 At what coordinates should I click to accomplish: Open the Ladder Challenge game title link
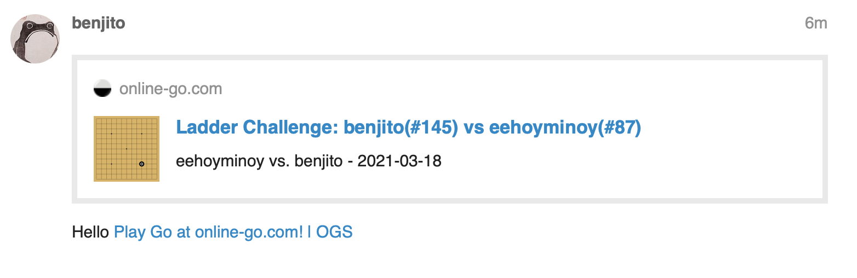tap(408, 128)
